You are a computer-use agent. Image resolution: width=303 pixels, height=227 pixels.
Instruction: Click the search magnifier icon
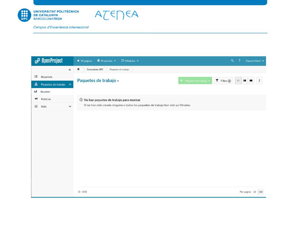click(x=232, y=61)
